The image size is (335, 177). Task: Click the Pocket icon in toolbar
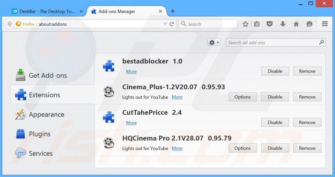click(x=270, y=24)
